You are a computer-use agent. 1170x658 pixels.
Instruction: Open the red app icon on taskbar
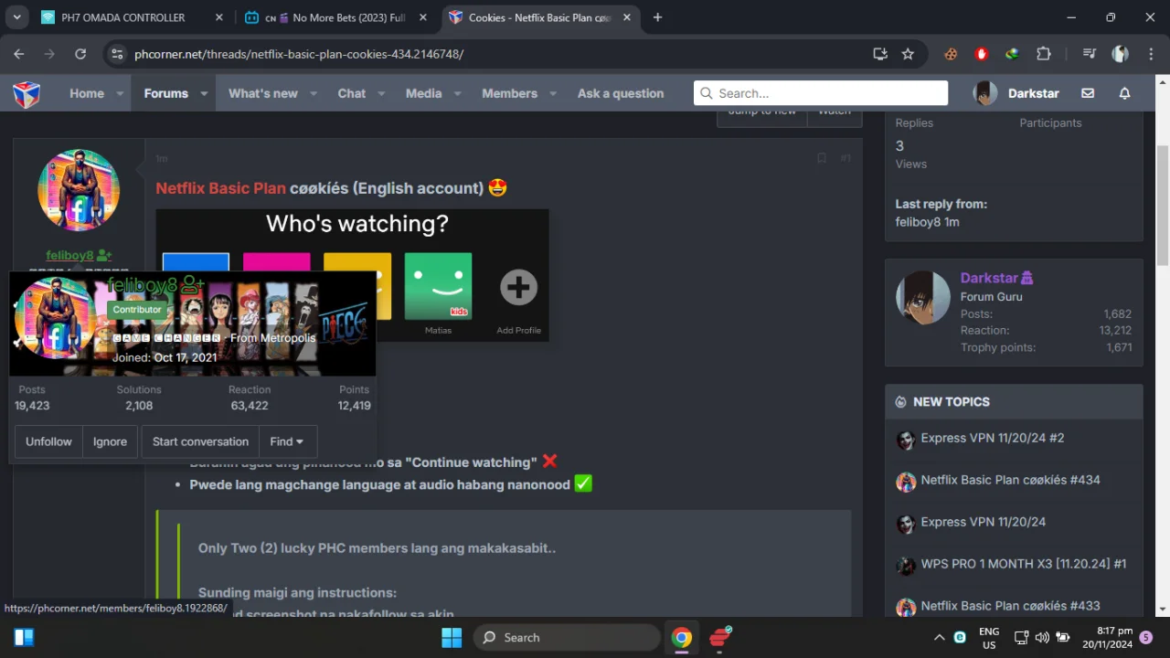[721, 636]
